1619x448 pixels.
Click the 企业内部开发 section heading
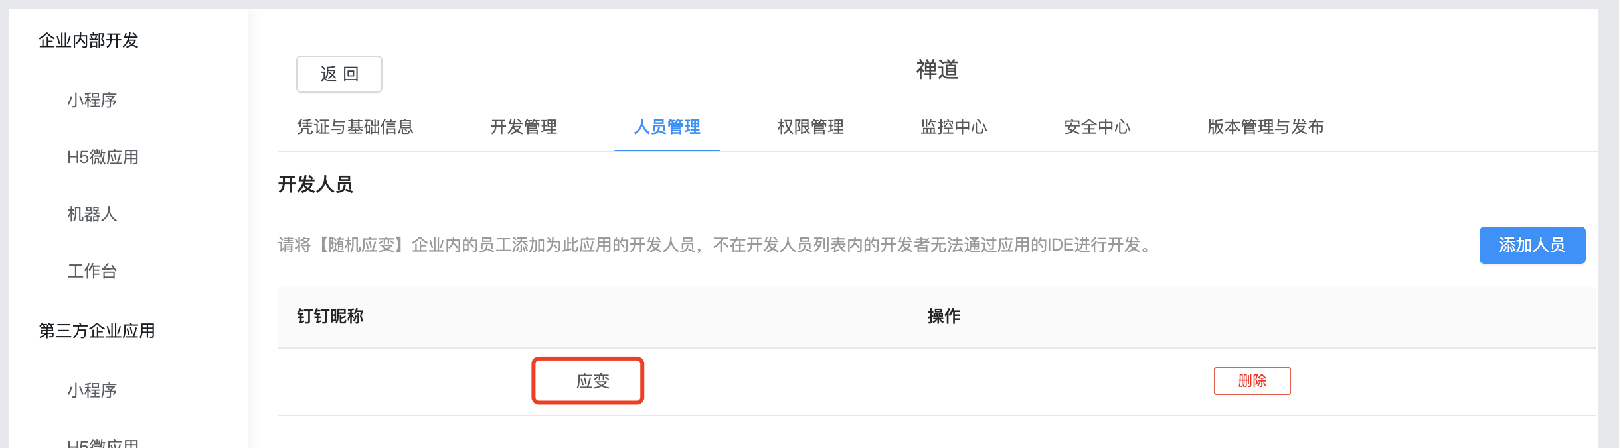click(88, 40)
